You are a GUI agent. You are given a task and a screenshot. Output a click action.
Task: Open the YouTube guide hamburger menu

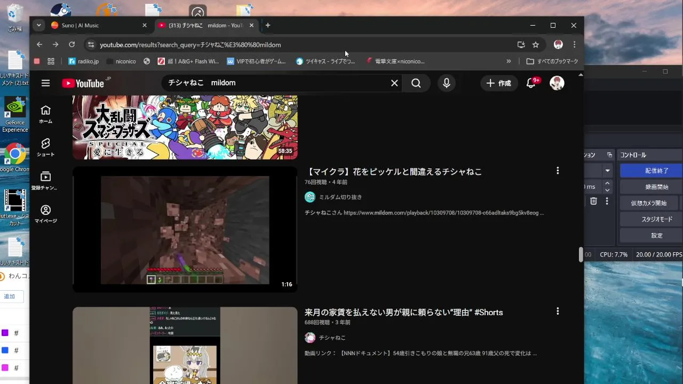click(x=45, y=83)
